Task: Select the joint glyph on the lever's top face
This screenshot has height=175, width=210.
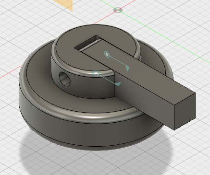Action: pyautogui.click(x=107, y=54)
